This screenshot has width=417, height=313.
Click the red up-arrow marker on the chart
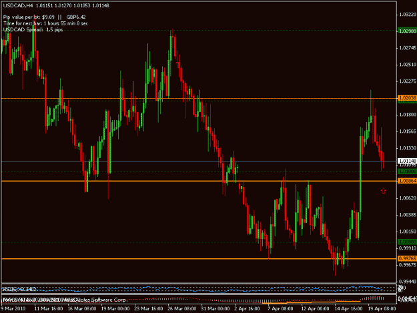pyautogui.click(x=383, y=191)
